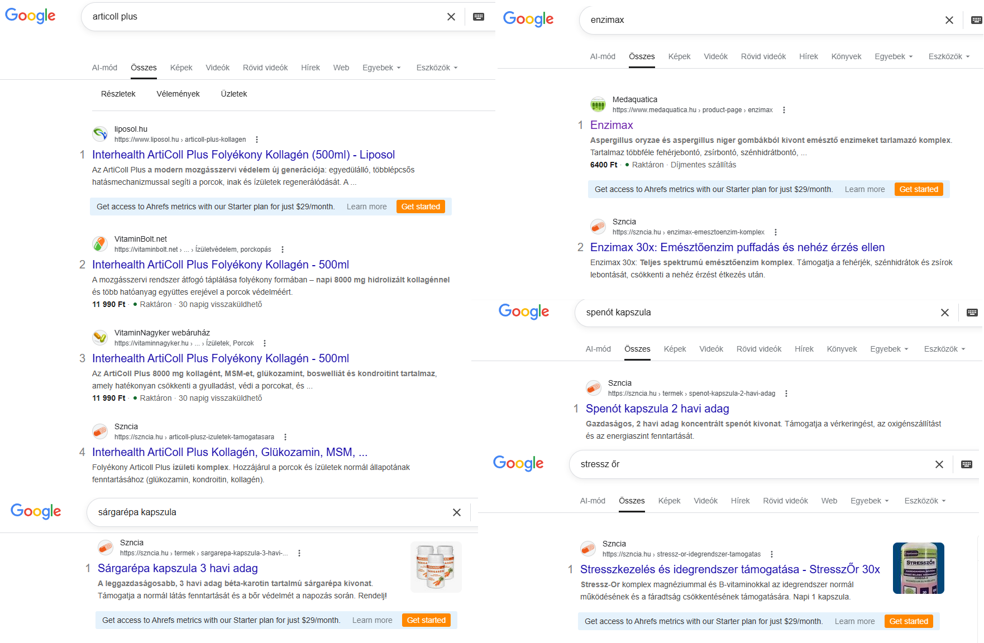This screenshot has width=984, height=643.
Task: Open virtual keyboard in articoll plus search
Action: point(479,17)
